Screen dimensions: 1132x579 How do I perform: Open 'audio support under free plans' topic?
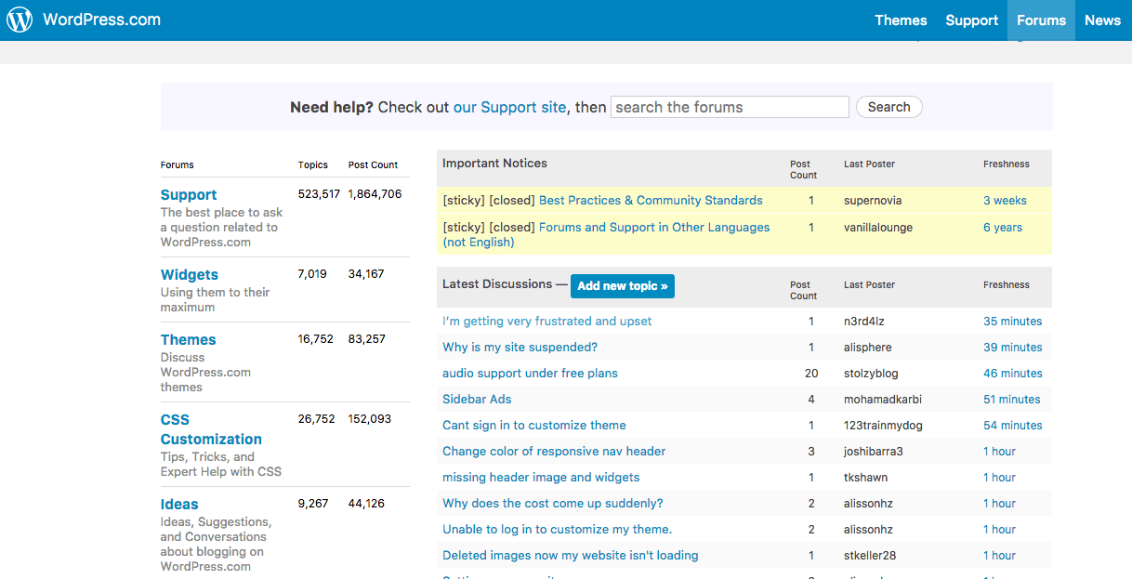(x=530, y=373)
